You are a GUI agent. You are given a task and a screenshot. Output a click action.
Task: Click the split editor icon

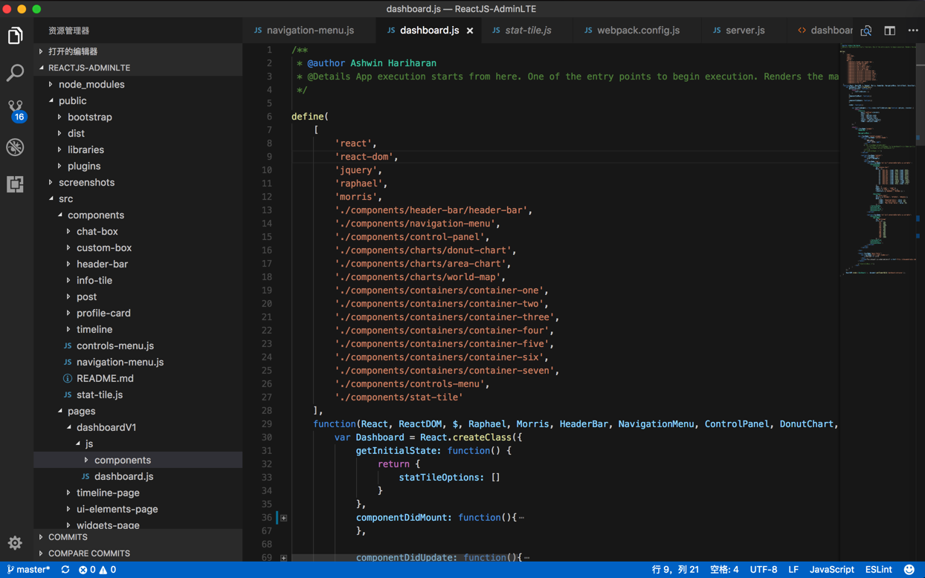point(889,30)
